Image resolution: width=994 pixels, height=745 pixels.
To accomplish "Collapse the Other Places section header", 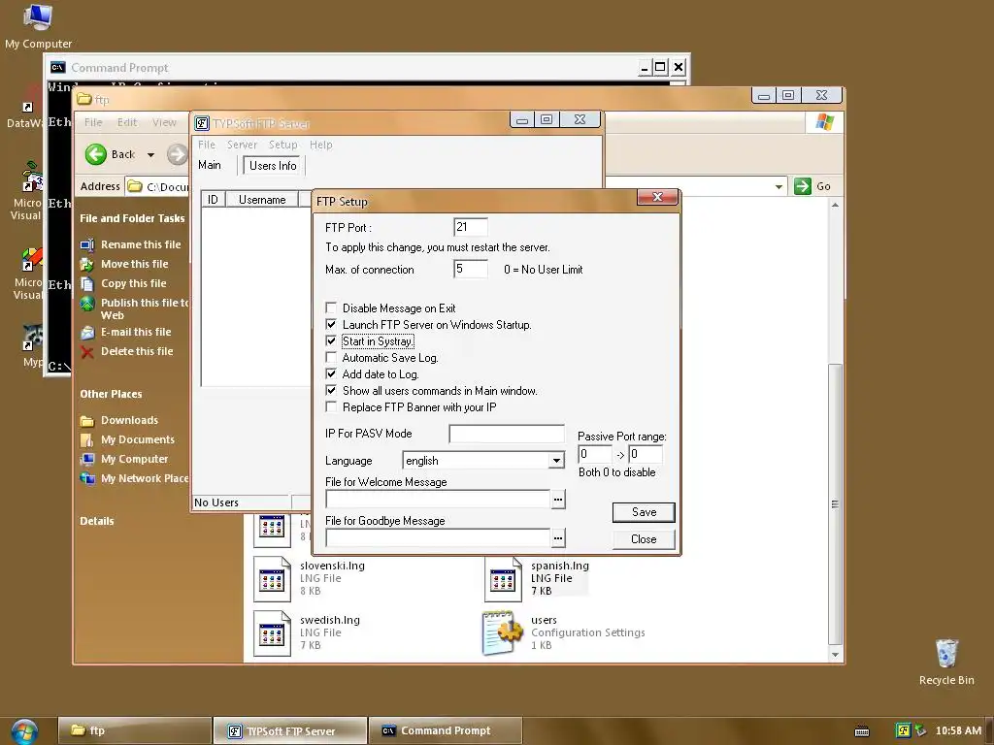I will point(111,394).
